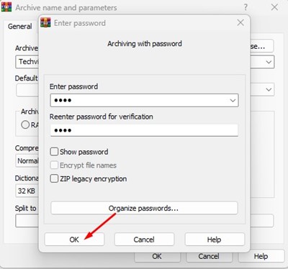The image size is (288, 269).
Task: Open the archive name dropdown arrow
Action: pyautogui.click(x=269, y=62)
